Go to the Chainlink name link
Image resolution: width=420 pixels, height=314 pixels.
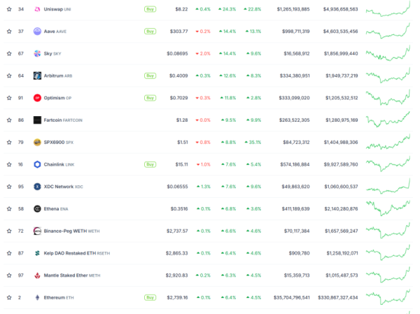click(x=59, y=164)
